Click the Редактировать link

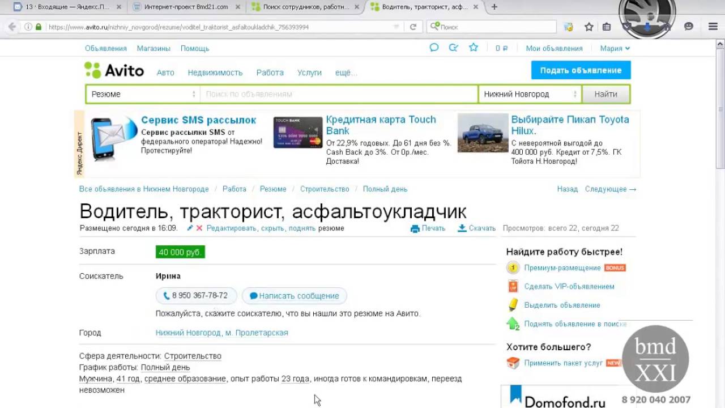click(x=232, y=228)
